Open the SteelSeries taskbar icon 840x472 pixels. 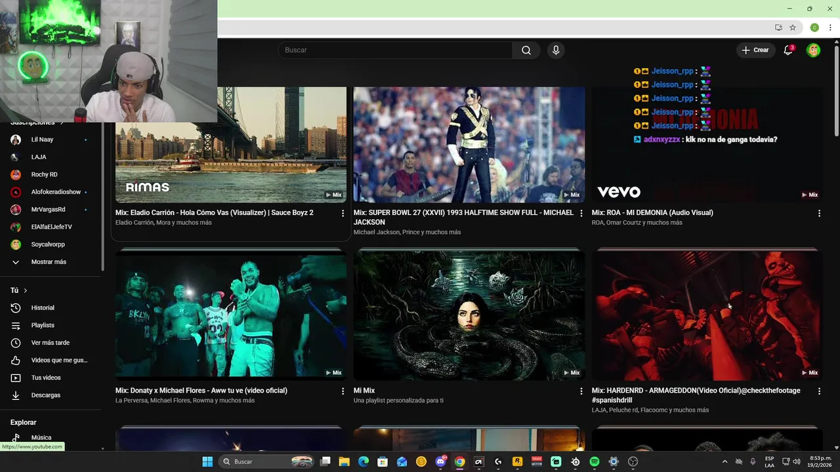click(x=576, y=462)
